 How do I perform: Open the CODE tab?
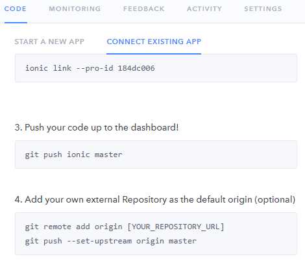tap(16, 9)
